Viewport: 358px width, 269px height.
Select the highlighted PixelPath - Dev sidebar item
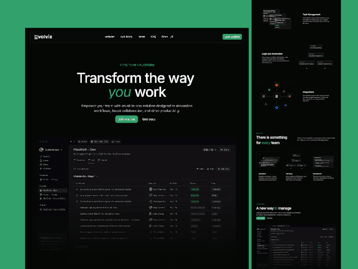[53, 190]
